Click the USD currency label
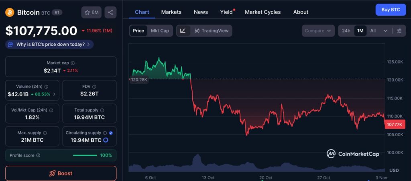The width and height of the screenshot is (411, 181). coord(394,171)
